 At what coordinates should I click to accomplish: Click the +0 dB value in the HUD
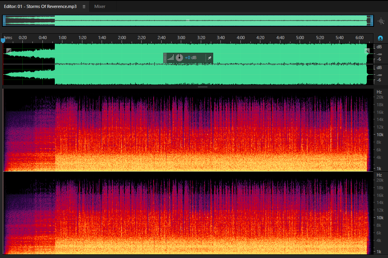190,58
